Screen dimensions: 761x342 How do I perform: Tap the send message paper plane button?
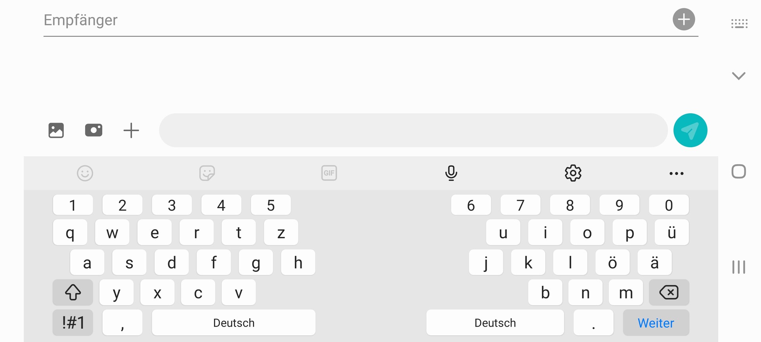click(690, 130)
